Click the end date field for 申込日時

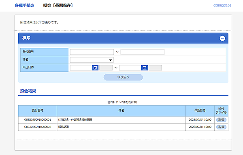click(x=130, y=68)
